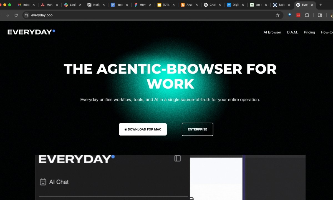The width and height of the screenshot is (333, 200).
Task: Open the tab search icon
Action: (x=320, y=15)
